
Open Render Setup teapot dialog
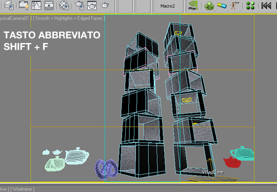pyautogui.click(x=80, y=5)
